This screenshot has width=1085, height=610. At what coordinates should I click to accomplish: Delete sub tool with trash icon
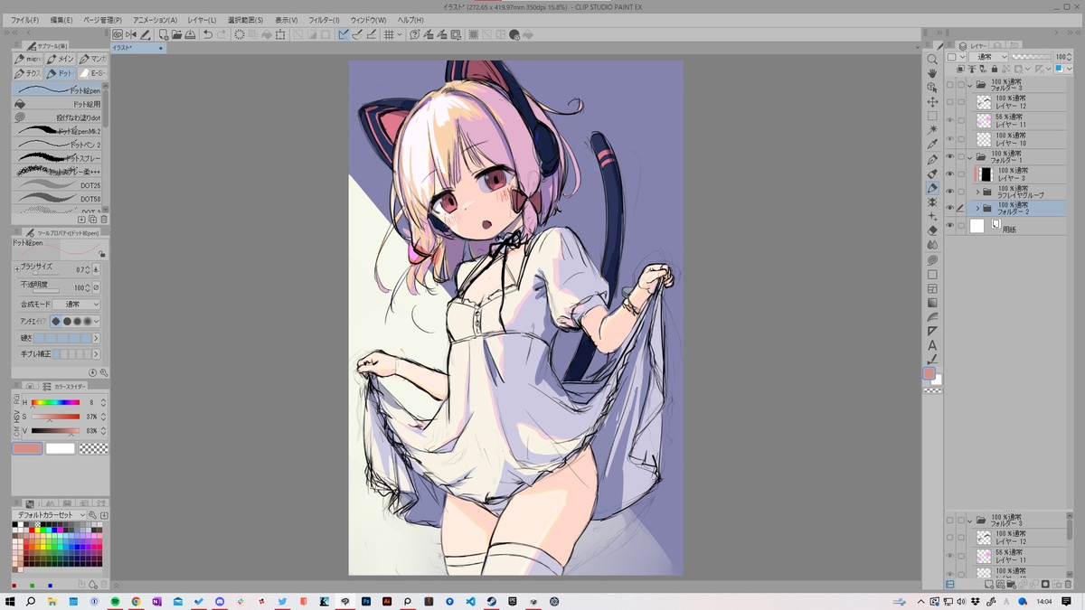[x=104, y=219]
